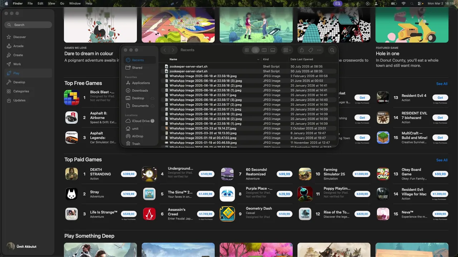458x257 pixels.
Task: Open the Geometry Dash app icon
Action: click(227, 214)
